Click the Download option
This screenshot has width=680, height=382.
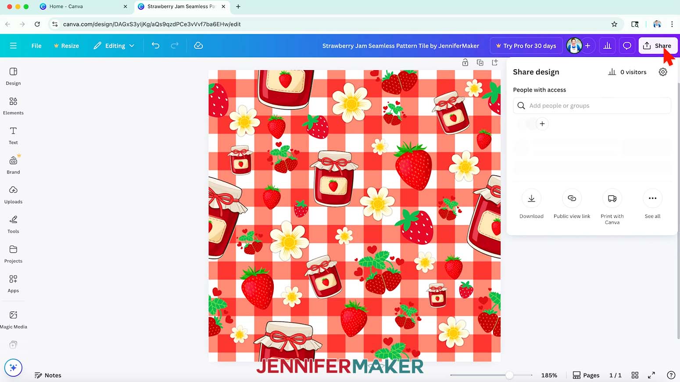pyautogui.click(x=531, y=204)
